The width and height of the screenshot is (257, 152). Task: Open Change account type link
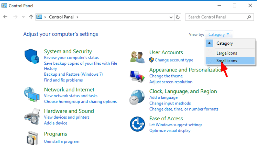[174, 60]
